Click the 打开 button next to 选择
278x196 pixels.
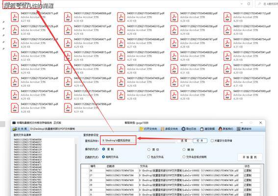(200, 141)
